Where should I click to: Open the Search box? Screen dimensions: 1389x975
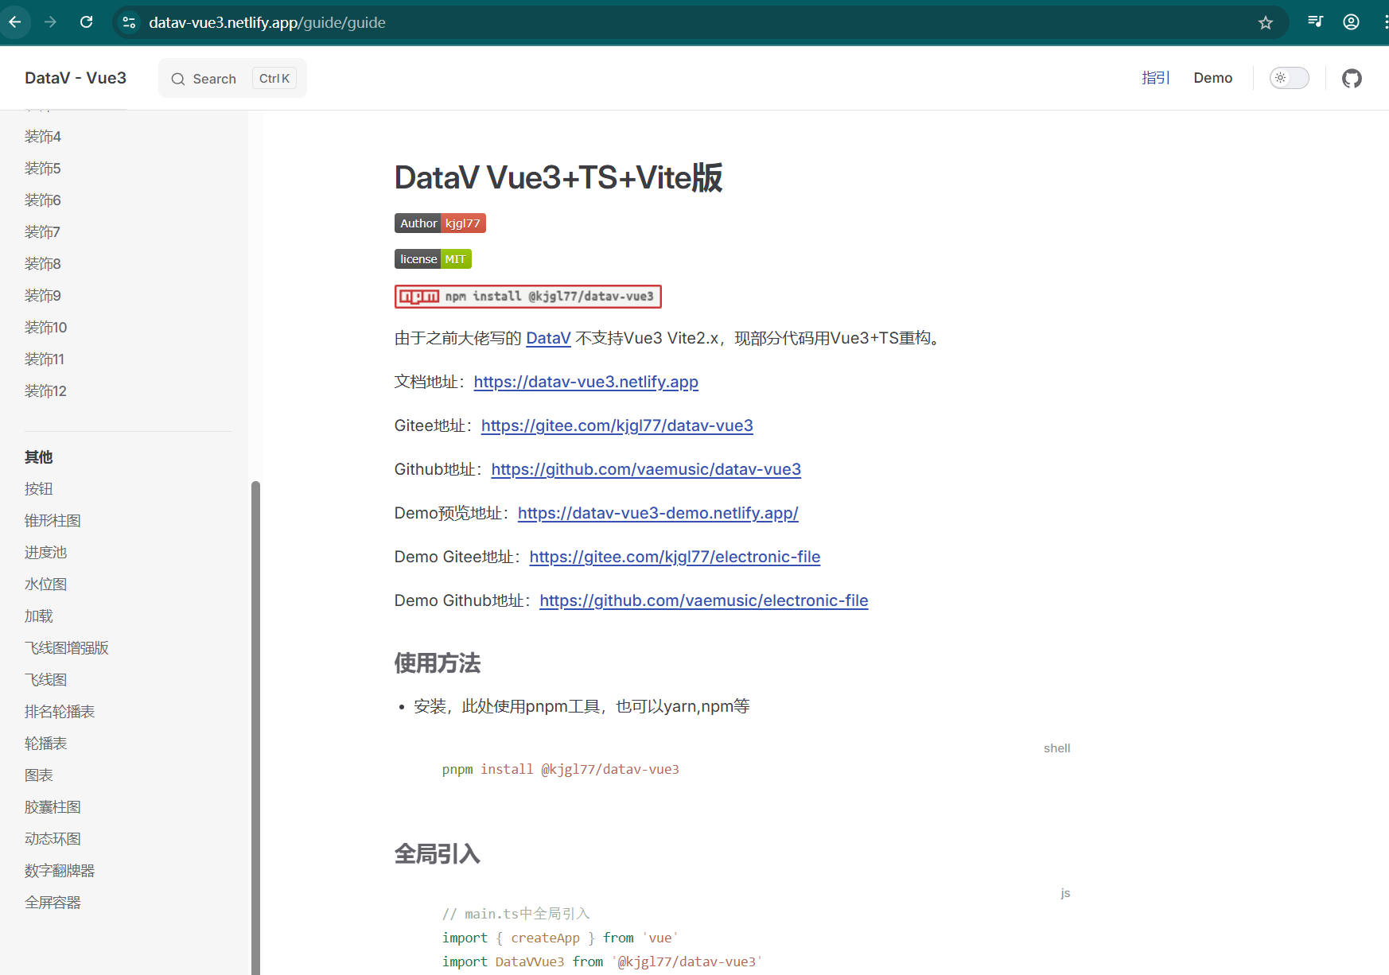click(x=232, y=78)
